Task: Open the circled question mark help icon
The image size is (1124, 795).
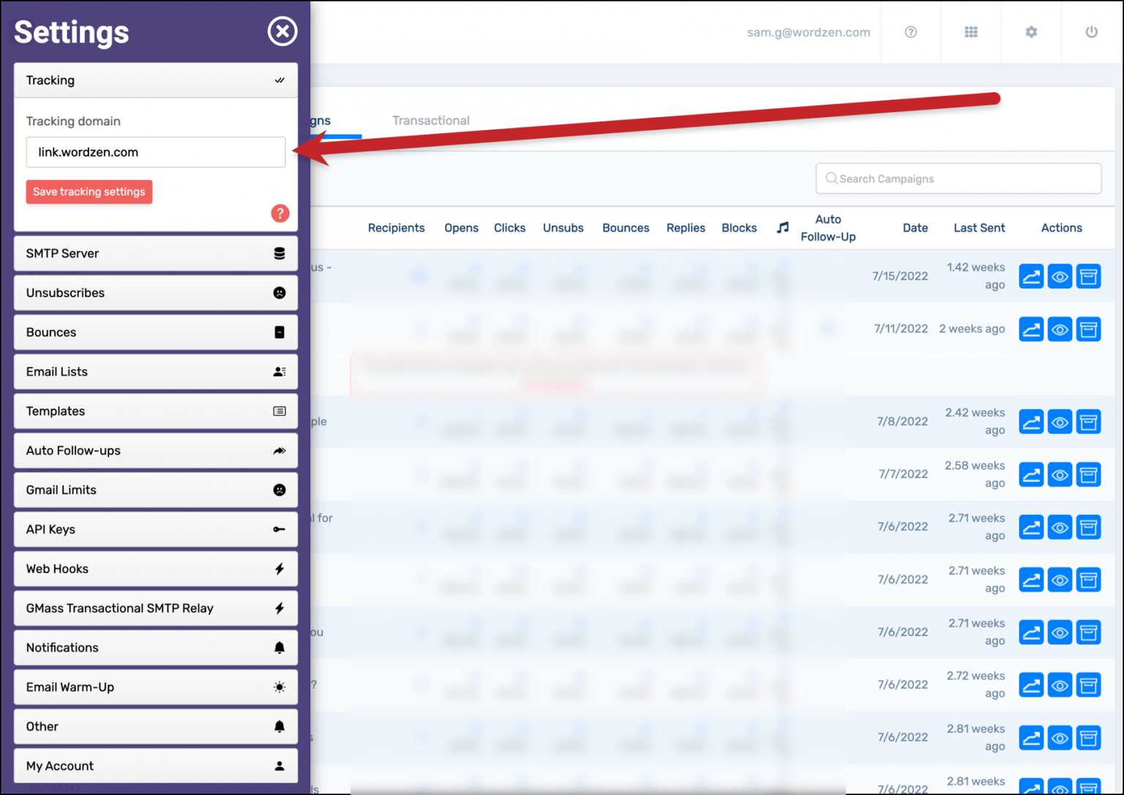Action: [910, 32]
